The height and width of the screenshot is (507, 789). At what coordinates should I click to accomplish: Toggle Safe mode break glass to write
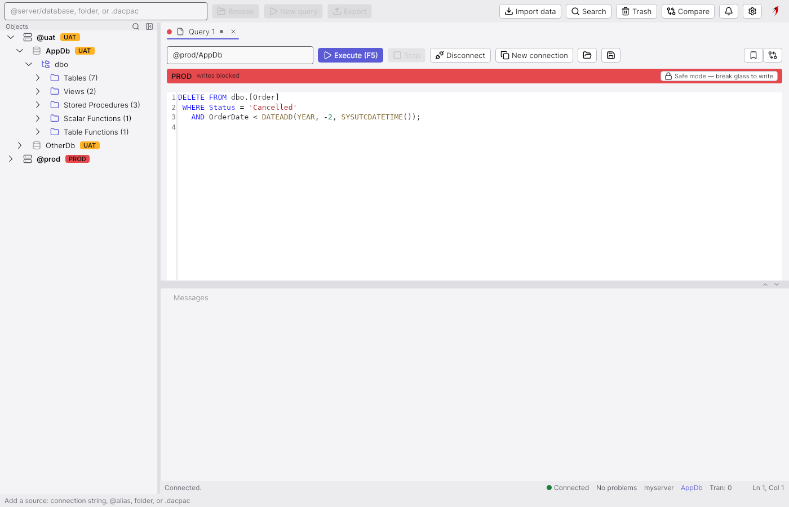point(719,76)
